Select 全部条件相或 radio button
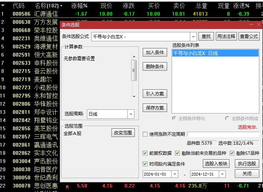 [227, 118]
